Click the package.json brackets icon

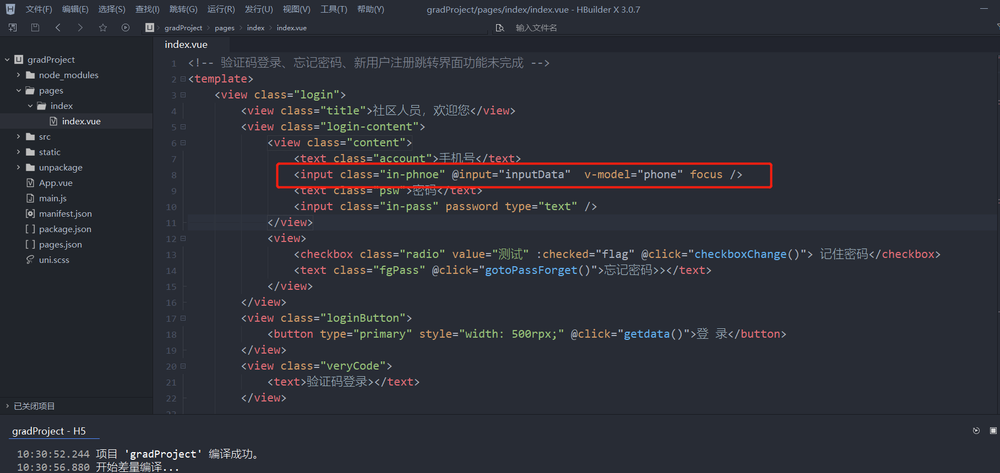point(30,229)
